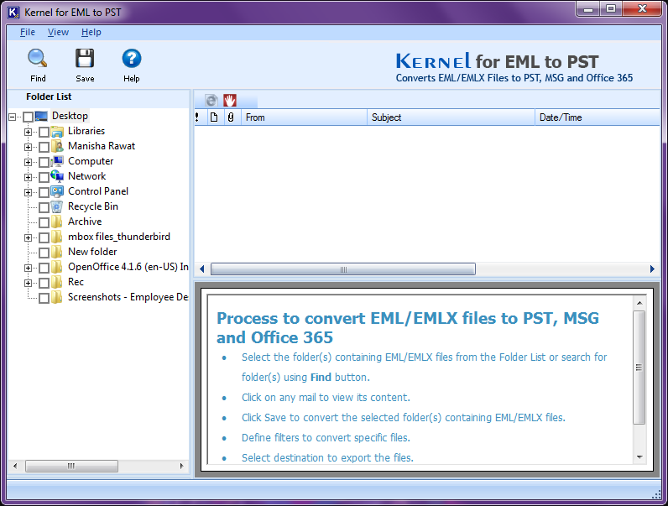Viewport: 668px width, 506px height.
Task: Click the Manisha Rawat user icon
Action: (x=57, y=146)
